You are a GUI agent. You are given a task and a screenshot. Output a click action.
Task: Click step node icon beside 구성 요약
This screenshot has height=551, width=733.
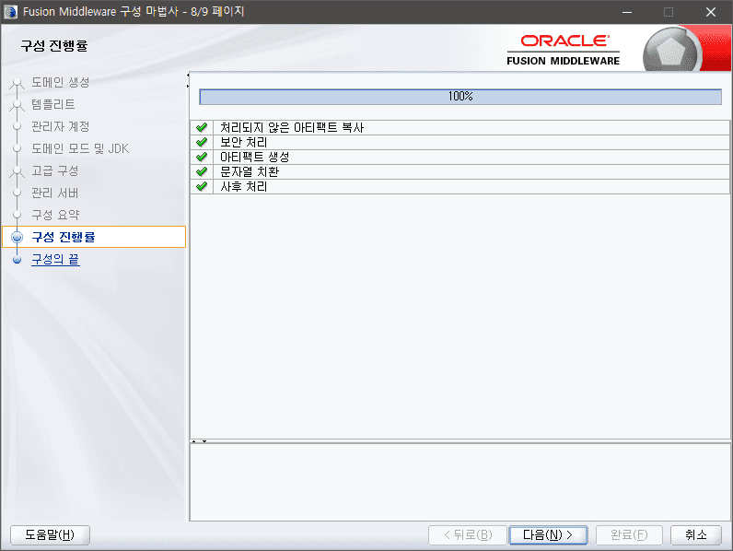(17, 215)
